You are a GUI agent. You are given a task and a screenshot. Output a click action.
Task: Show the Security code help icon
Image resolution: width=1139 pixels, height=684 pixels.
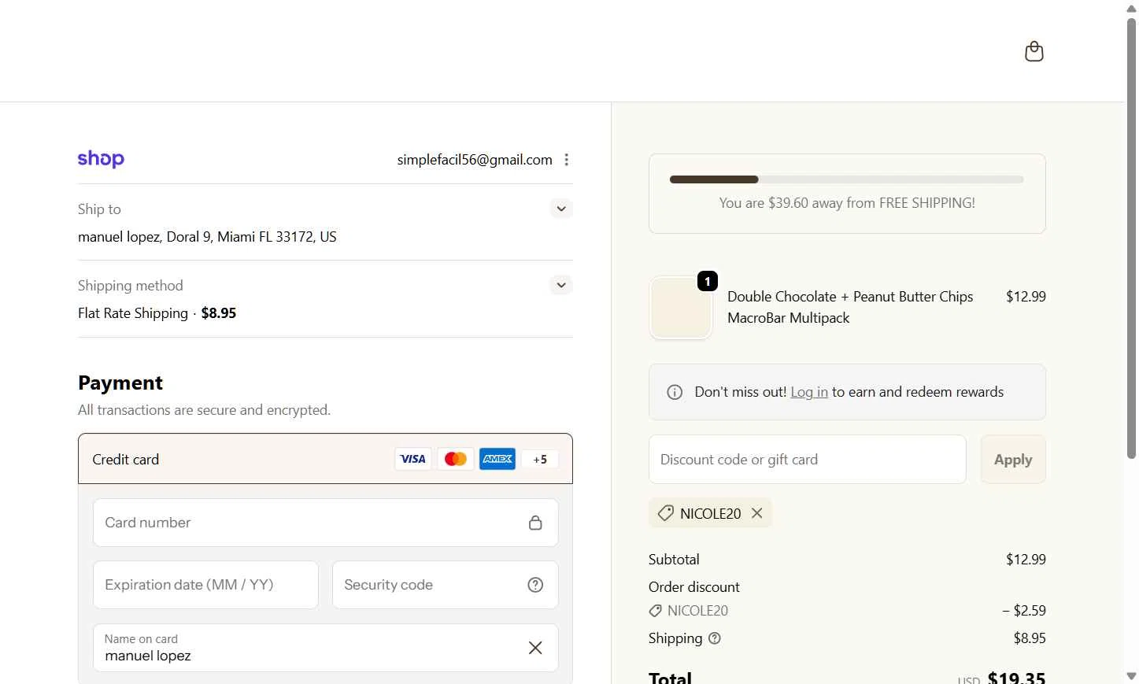coord(535,585)
